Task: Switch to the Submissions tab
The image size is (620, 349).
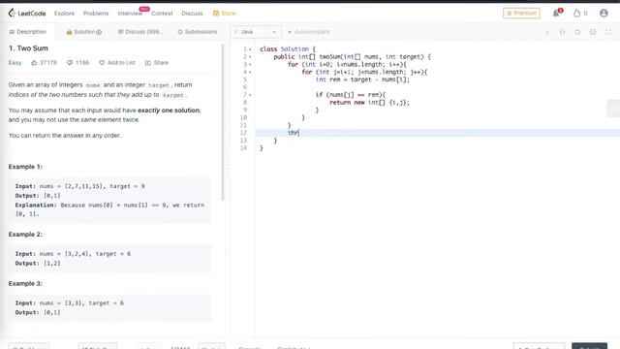Action: coord(198,32)
